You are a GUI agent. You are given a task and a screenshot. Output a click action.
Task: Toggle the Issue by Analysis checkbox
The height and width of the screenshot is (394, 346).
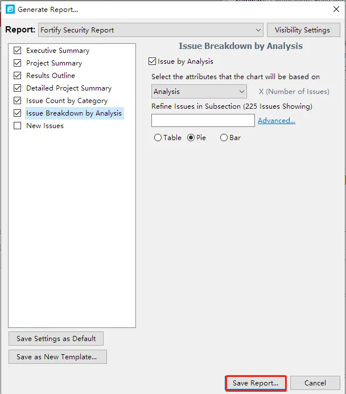[152, 61]
